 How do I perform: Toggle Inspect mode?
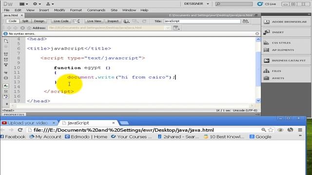(113, 21)
